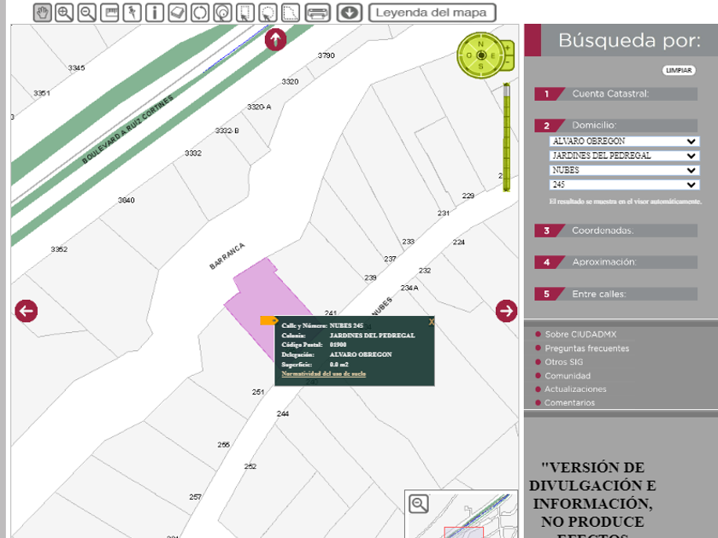Activate the zoom in magnifier tool

coord(64,13)
